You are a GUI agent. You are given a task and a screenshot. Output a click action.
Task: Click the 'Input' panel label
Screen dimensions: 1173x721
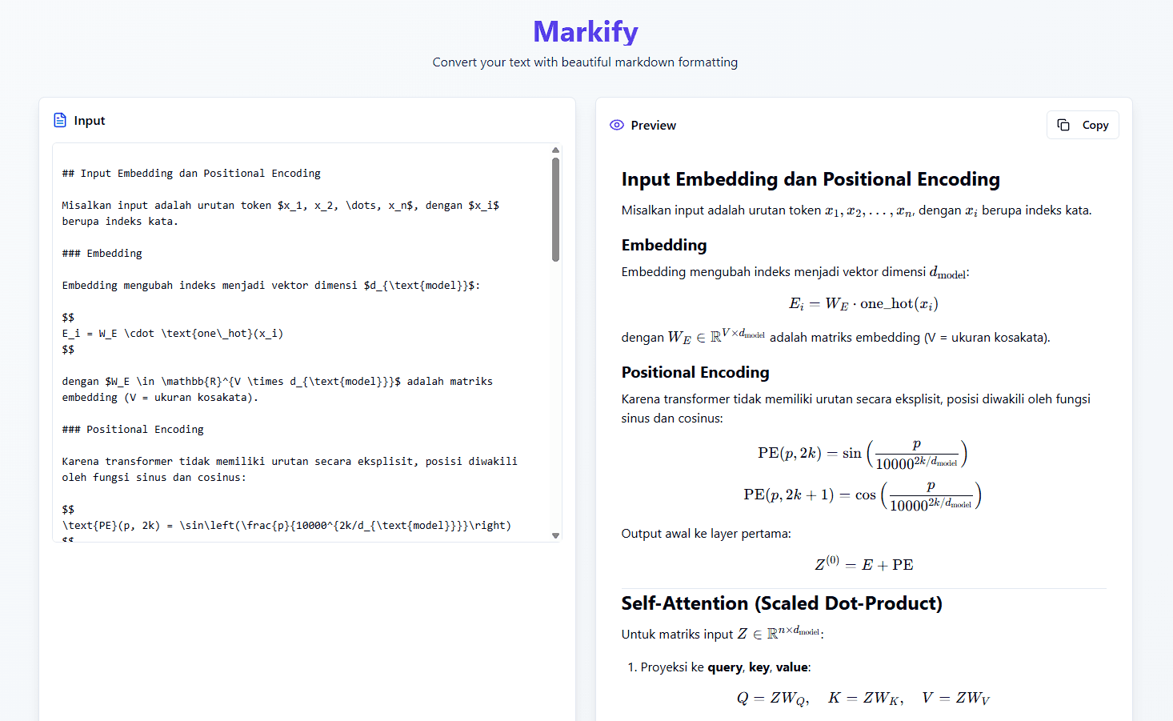pos(90,121)
